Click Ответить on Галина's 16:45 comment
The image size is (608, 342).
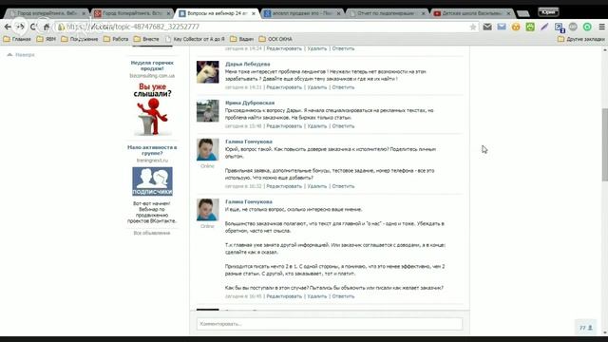[343, 296]
